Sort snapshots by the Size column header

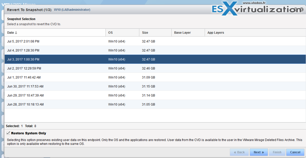pos(155,33)
